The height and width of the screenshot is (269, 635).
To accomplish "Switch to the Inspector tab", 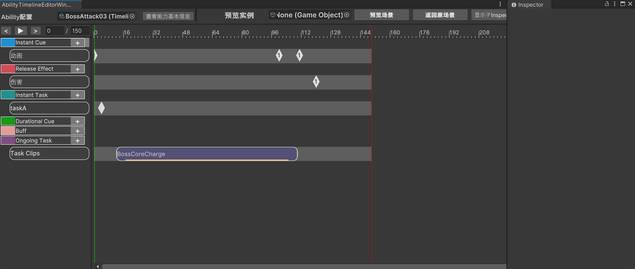I will pos(530,5).
